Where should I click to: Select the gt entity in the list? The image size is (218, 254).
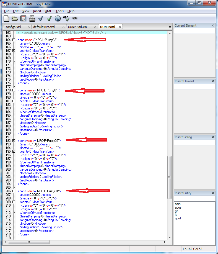click(176, 211)
